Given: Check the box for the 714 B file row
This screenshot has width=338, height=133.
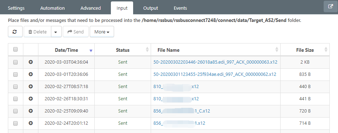Looking at the screenshot, I should 15,123.
